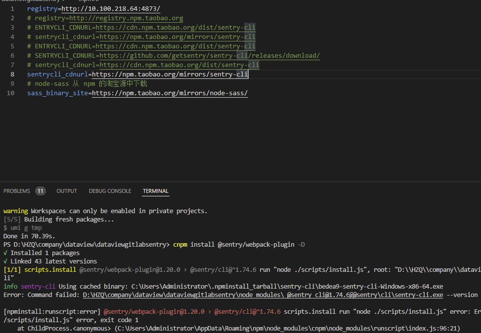Select the TERMINAL tab
The width and height of the screenshot is (481, 333).
[155, 191]
